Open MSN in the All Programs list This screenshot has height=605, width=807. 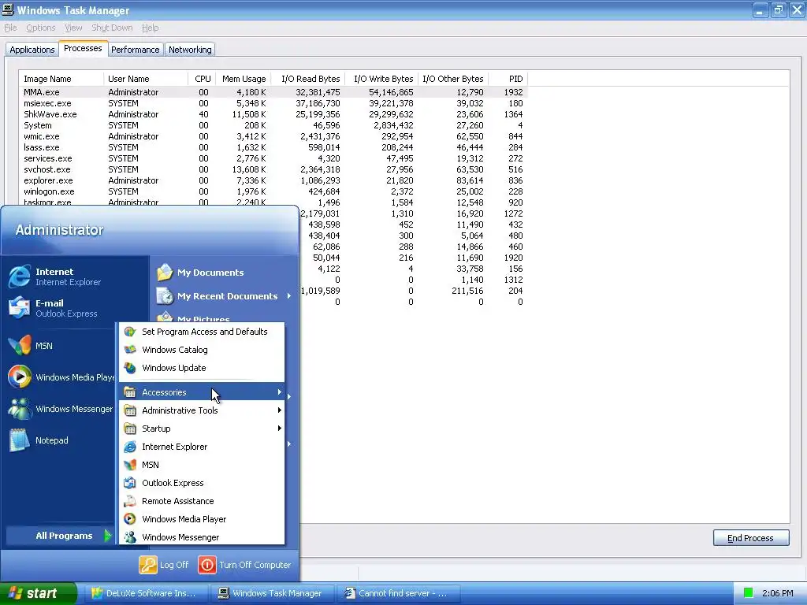point(202,465)
